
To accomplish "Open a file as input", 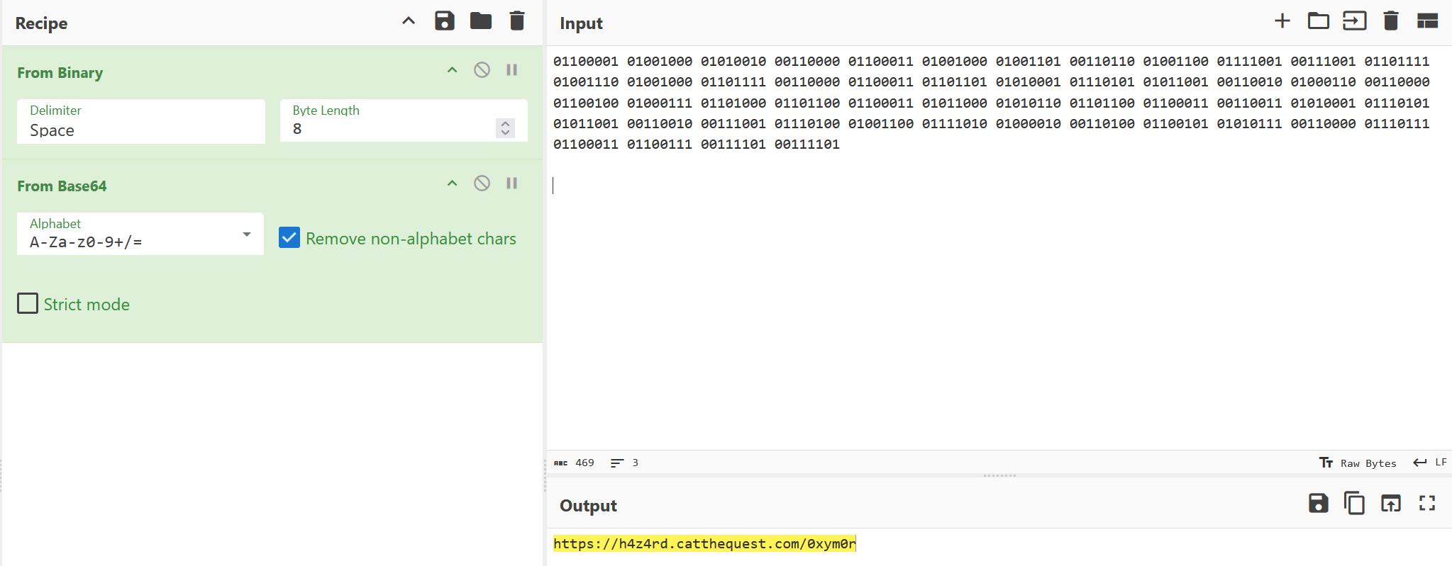I will [x=1354, y=21].
